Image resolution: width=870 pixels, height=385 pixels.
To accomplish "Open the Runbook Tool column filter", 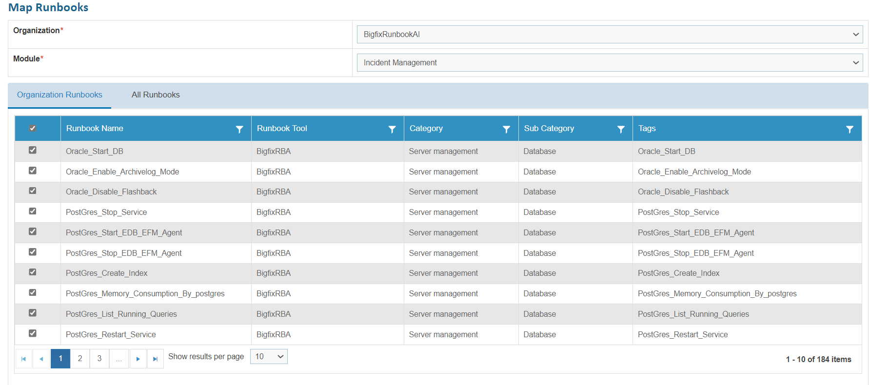I will click(x=392, y=129).
